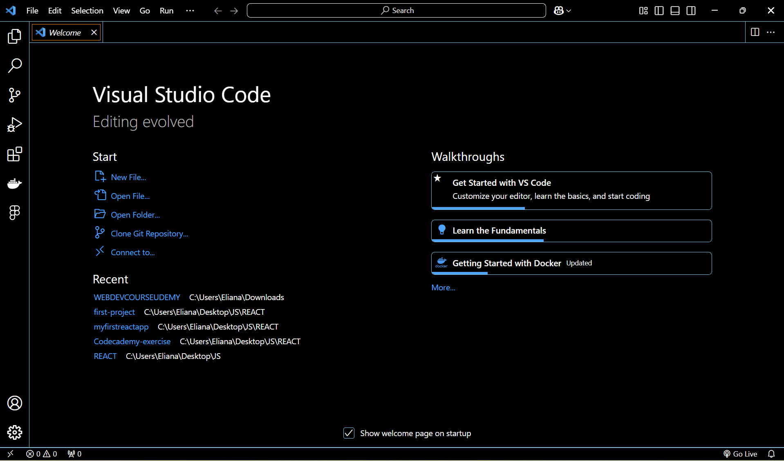This screenshot has width=784, height=461.
Task: Open the Run menu
Action: [x=166, y=11]
